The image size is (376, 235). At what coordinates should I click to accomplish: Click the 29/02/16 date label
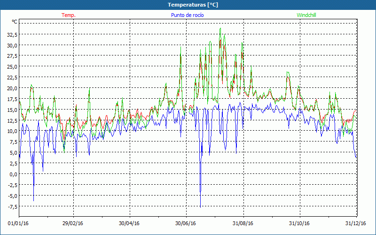pyautogui.click(x=73, y=224)
